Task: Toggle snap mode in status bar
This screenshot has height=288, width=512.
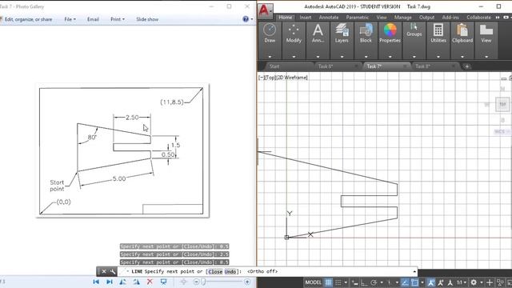Action: pyautogui.click(x=338, y=282)
